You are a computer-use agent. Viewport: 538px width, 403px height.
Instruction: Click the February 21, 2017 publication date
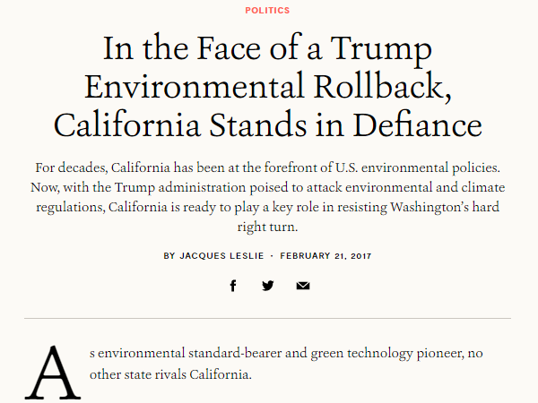point(326,255)
